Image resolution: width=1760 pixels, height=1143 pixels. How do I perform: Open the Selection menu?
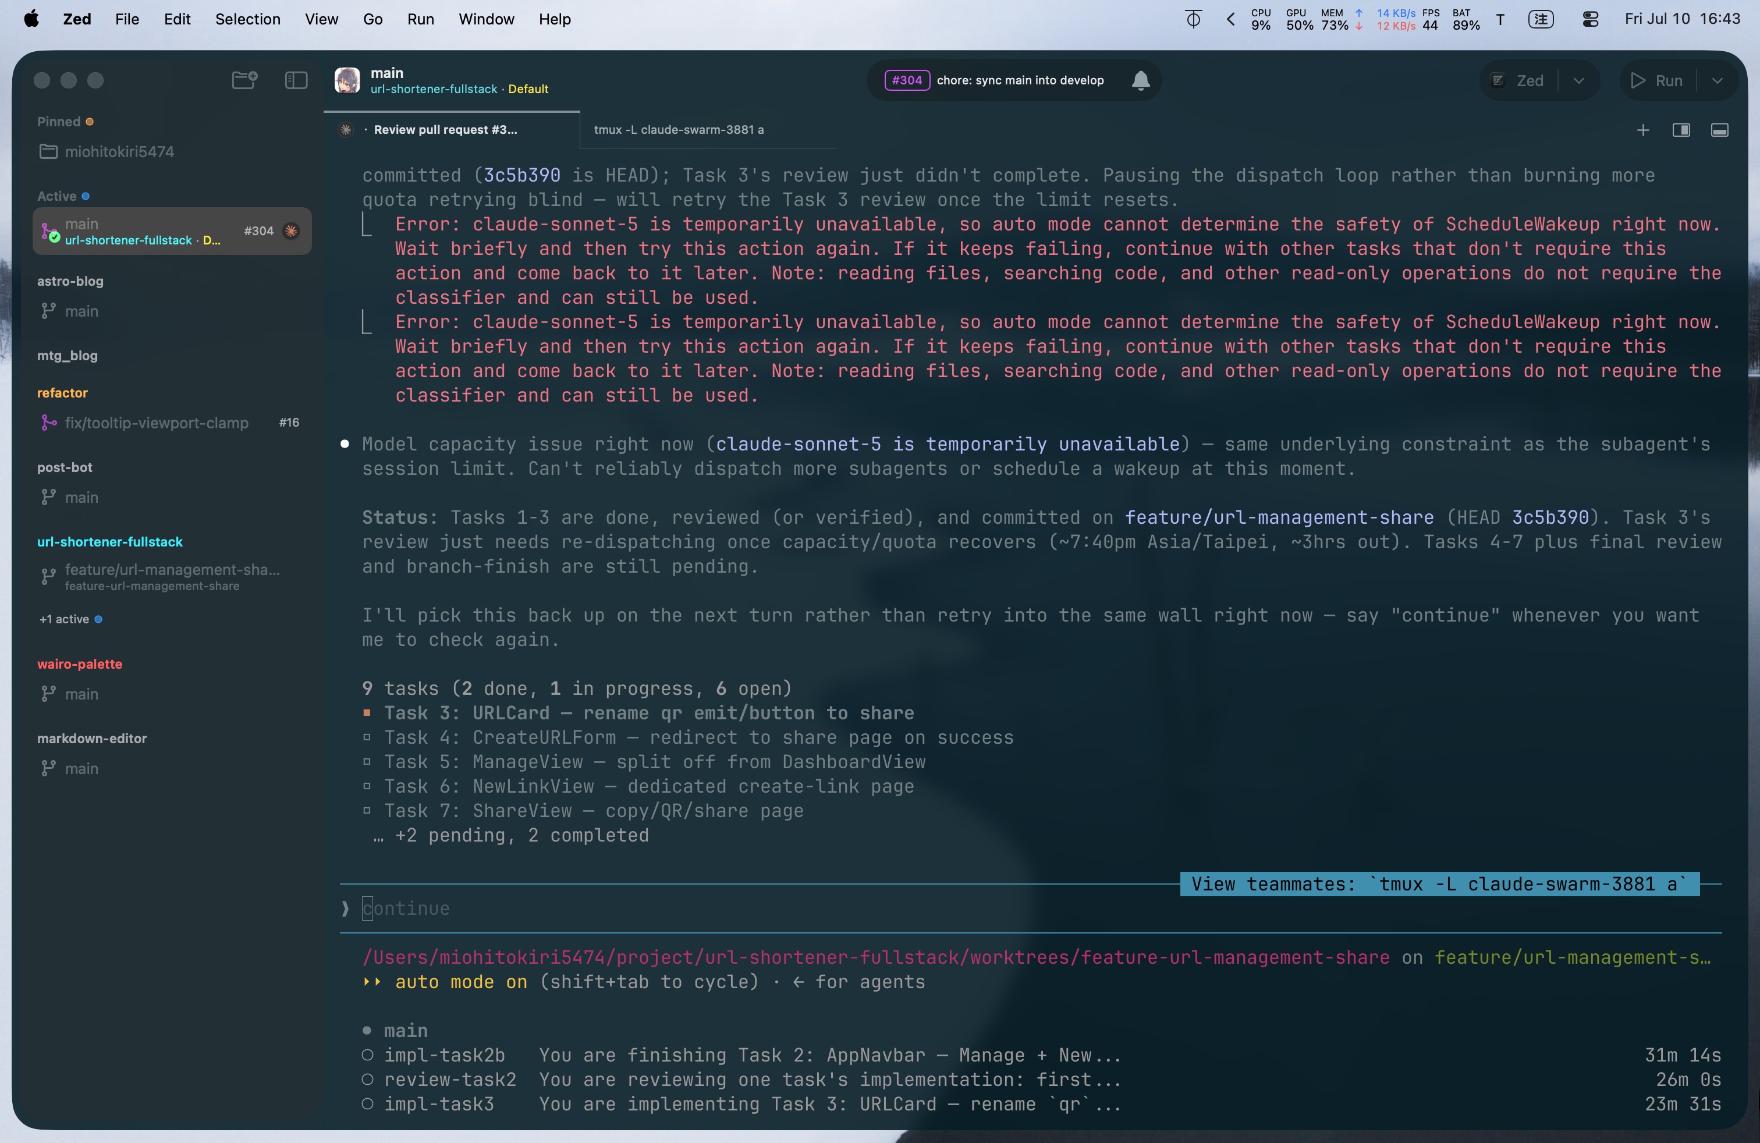248,19
